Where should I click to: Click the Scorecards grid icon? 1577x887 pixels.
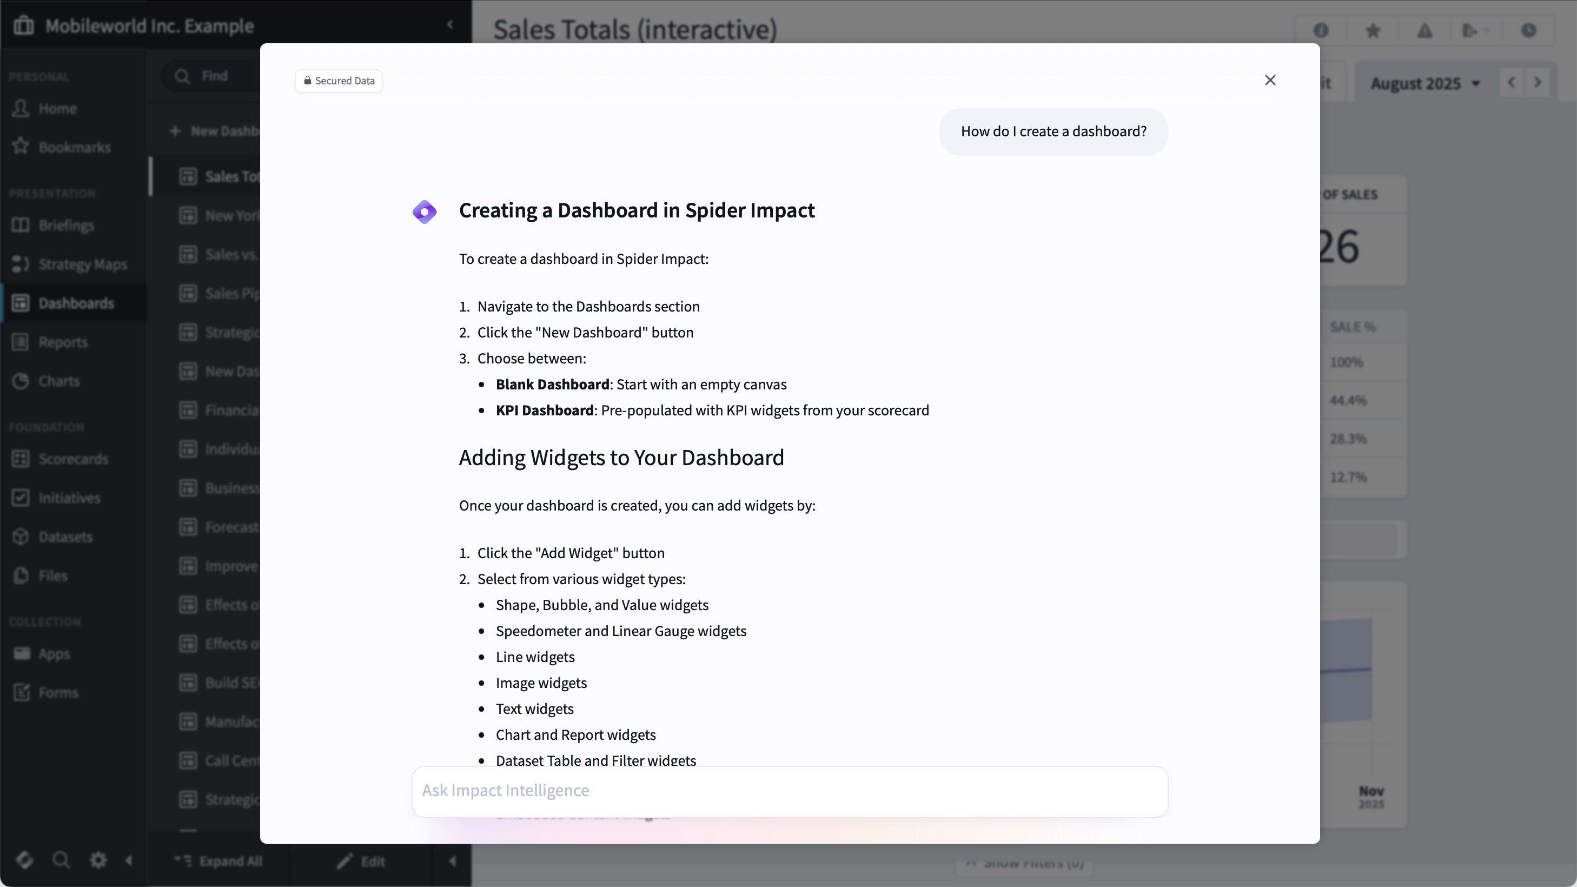point(21,459)
